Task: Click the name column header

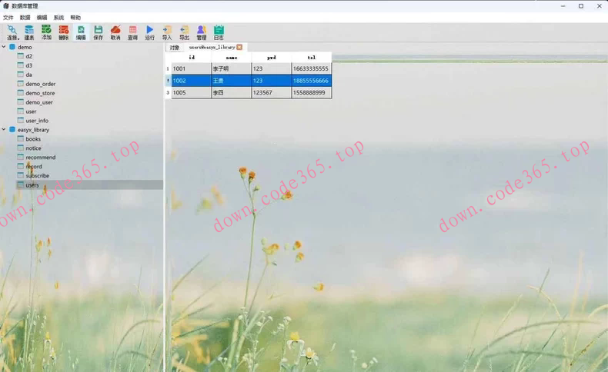Action: (x=231, y=58)
